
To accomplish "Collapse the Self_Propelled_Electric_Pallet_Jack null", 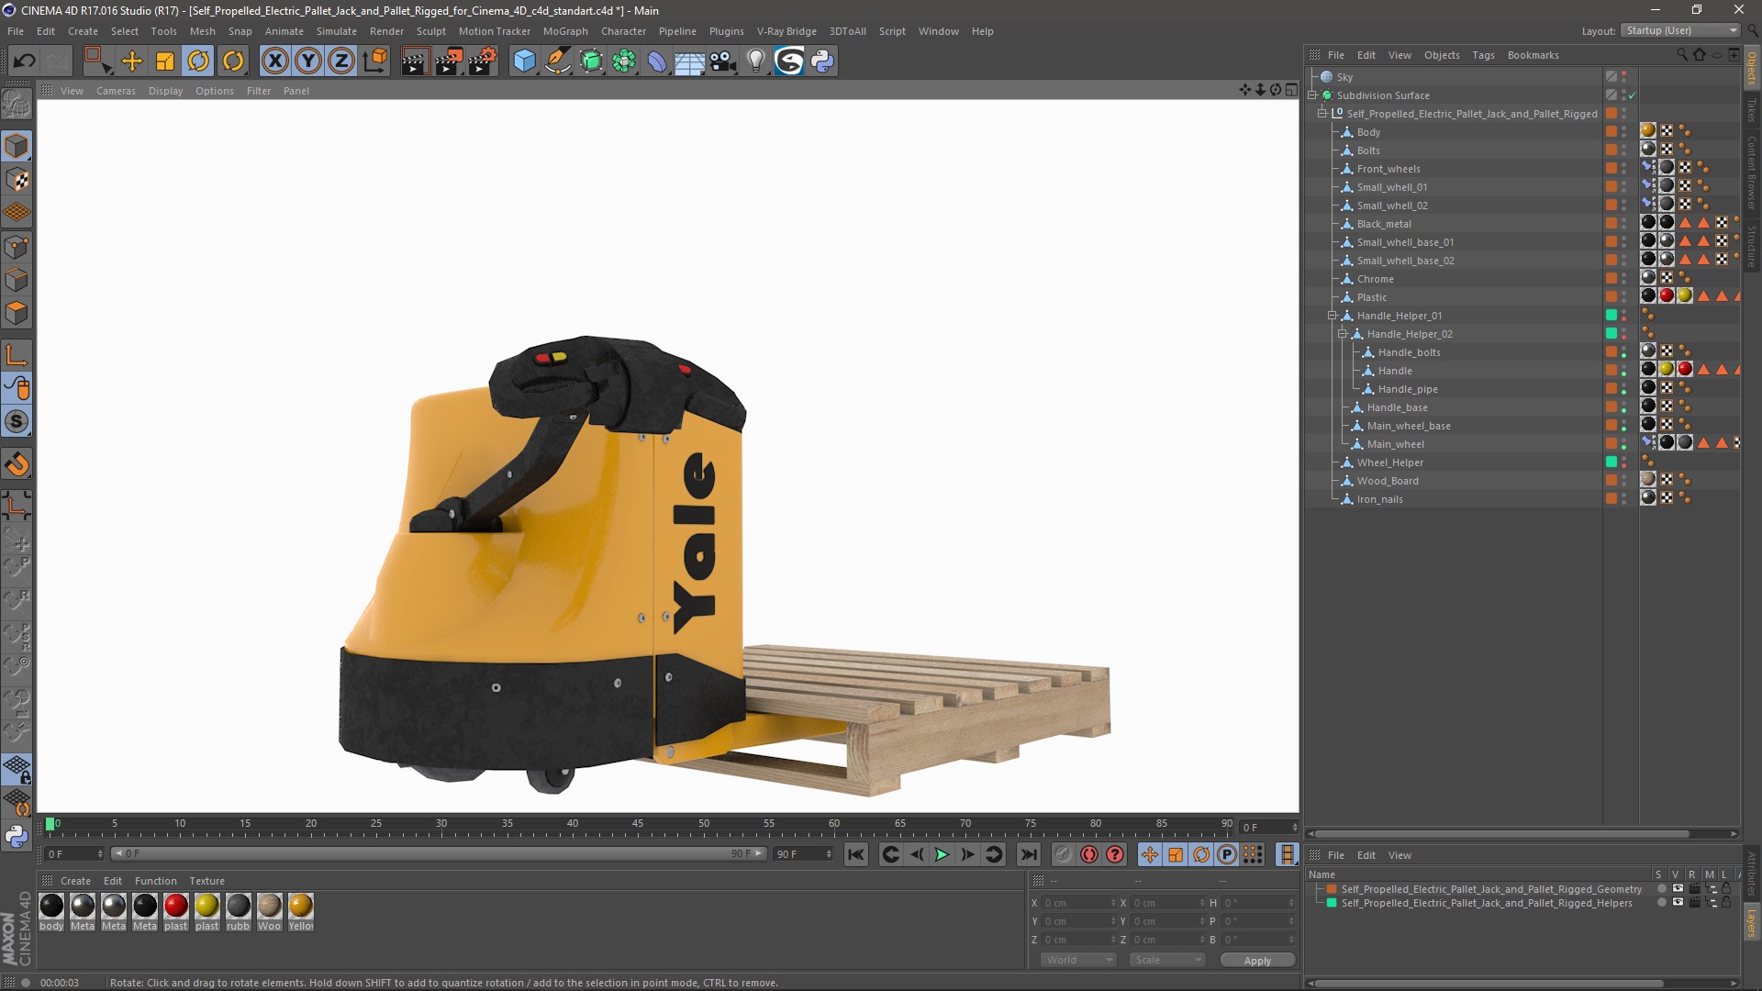I will click(1322, 114).
